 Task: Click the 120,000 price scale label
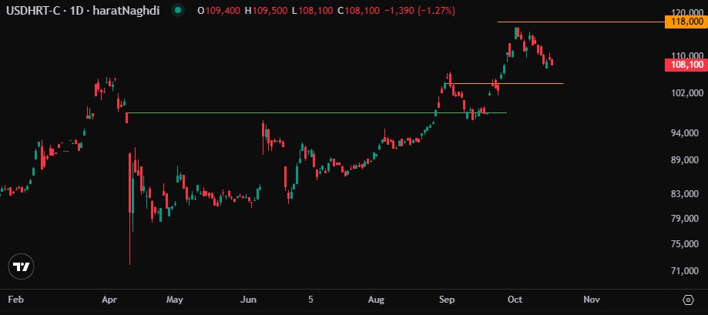(x=683, y=13)
